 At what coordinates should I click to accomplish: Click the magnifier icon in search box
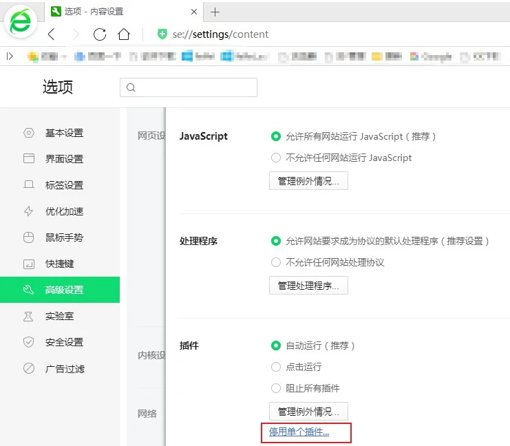click(x=131, y=87)
